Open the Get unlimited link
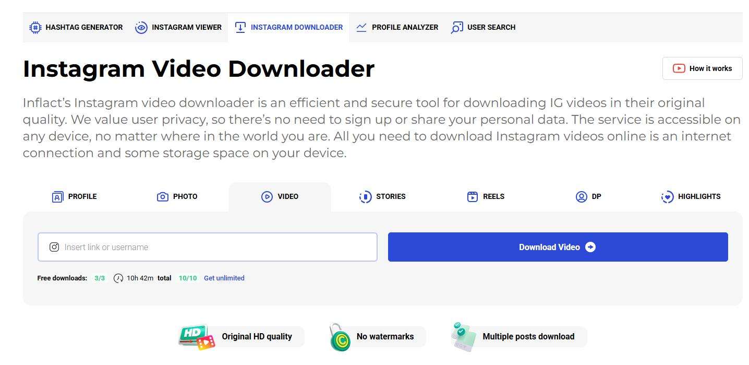 click(224, 278)
